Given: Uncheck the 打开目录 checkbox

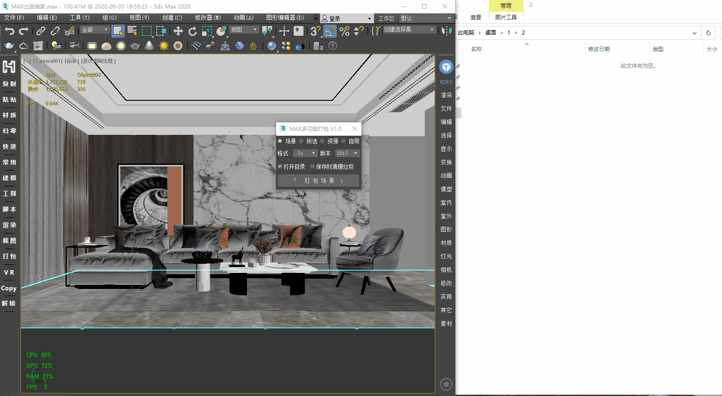Looking at the screenshot, I should [280, 167].
